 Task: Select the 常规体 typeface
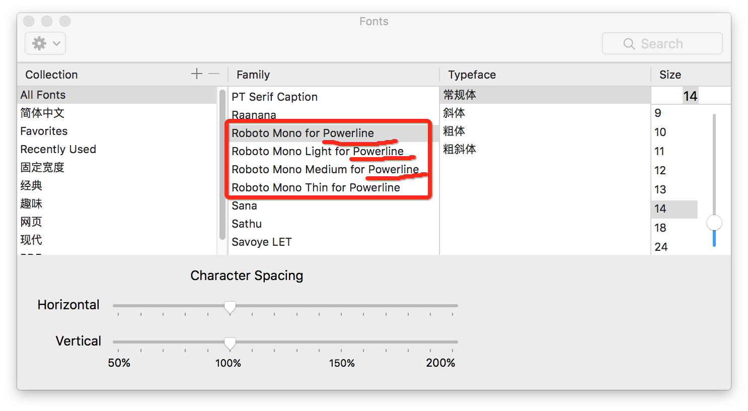[x=545, y=95]
